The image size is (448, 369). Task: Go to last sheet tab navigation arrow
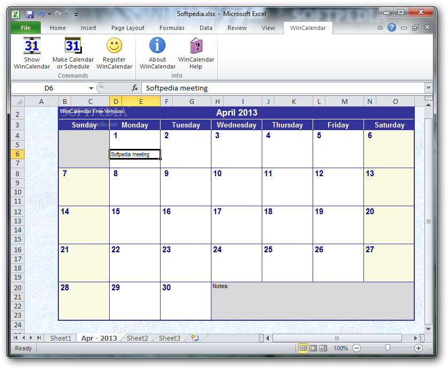pos(39,338)
